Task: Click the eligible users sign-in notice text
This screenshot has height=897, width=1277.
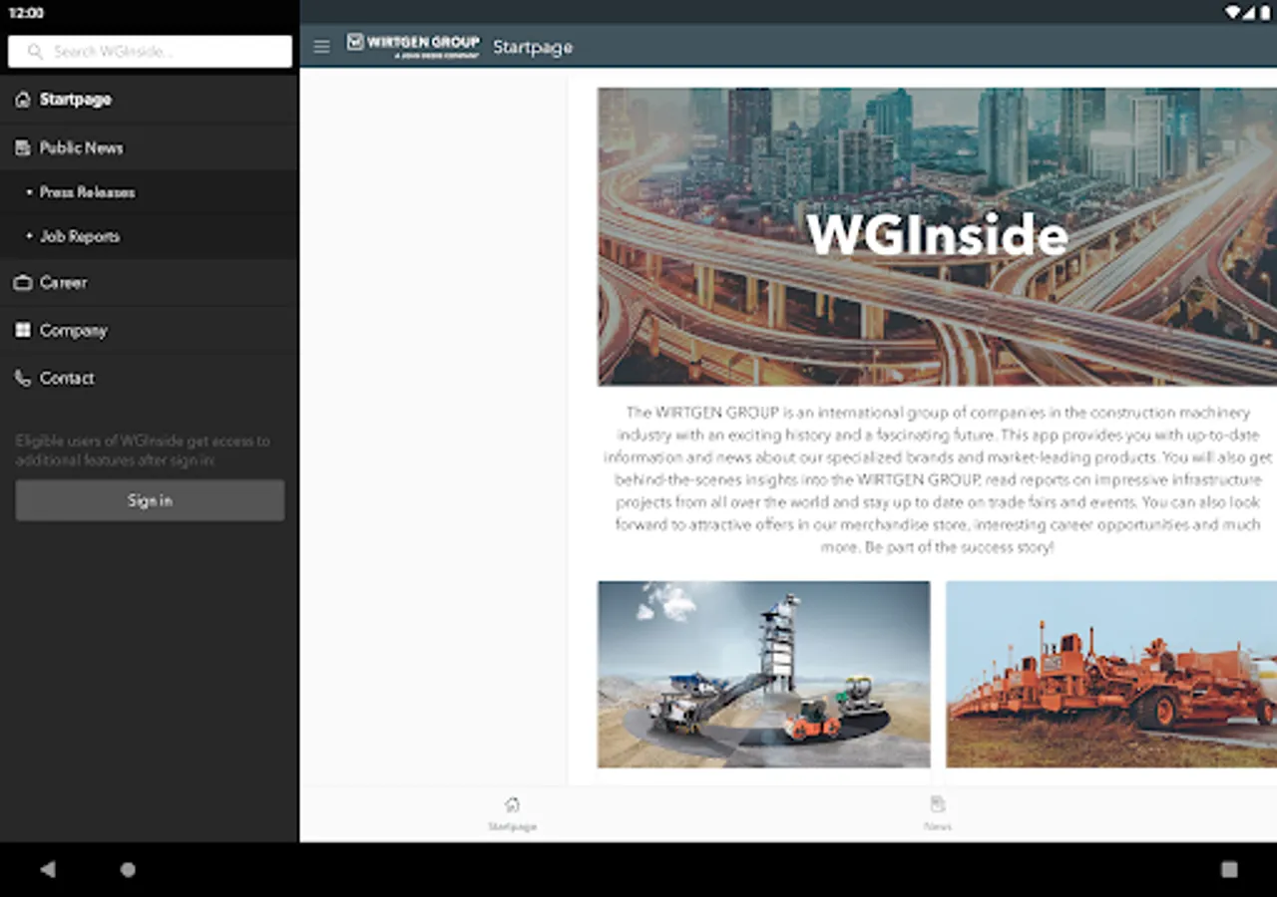Action: [x=143, y=450]
